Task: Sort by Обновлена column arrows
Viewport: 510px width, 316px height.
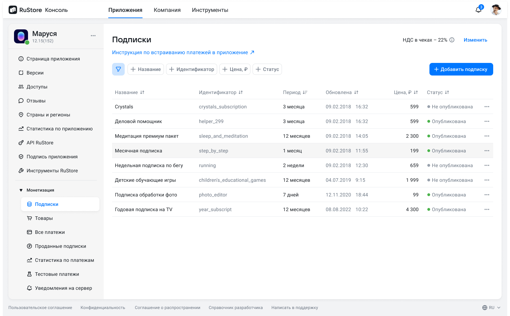Action: (356, 92)
